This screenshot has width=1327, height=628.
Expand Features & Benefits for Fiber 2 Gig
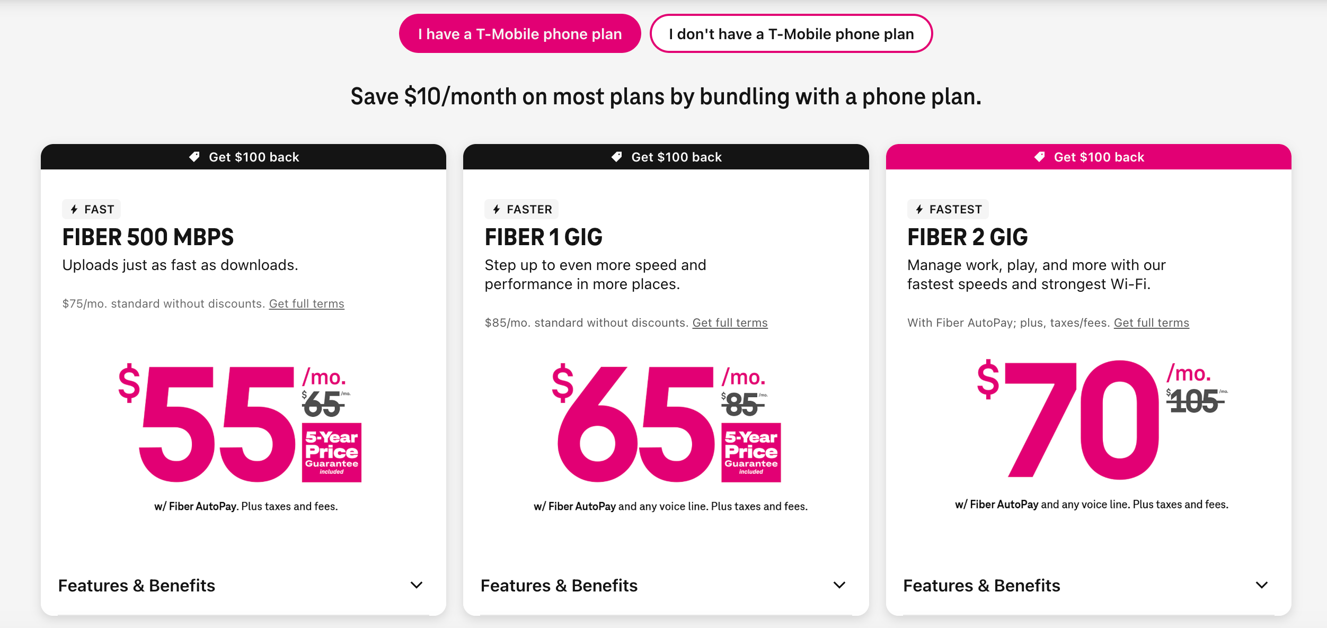[x=981, y=586]
